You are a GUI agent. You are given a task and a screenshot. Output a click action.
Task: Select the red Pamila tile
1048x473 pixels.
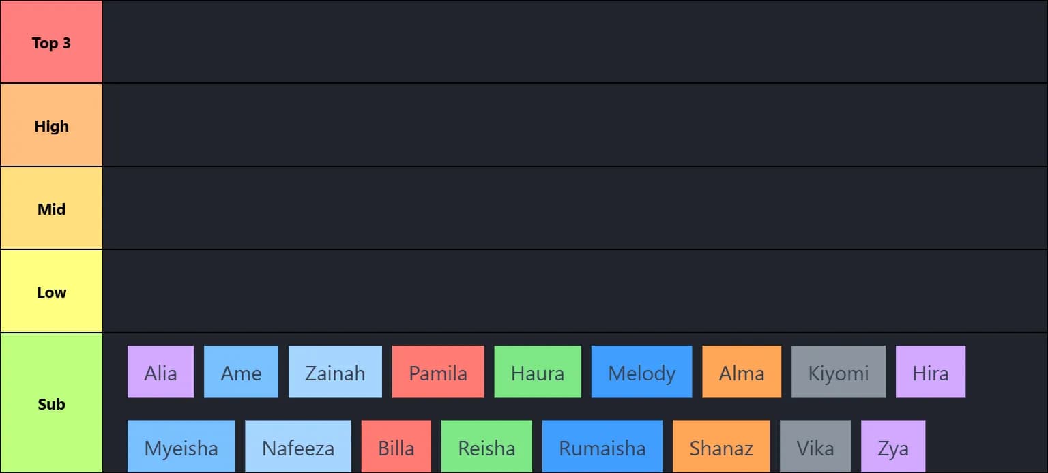(438, 372)
